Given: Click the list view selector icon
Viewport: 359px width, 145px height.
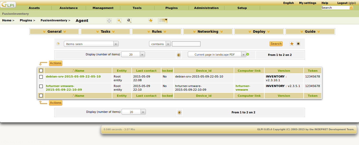Looking at the screenshot, I should [162, 21].
